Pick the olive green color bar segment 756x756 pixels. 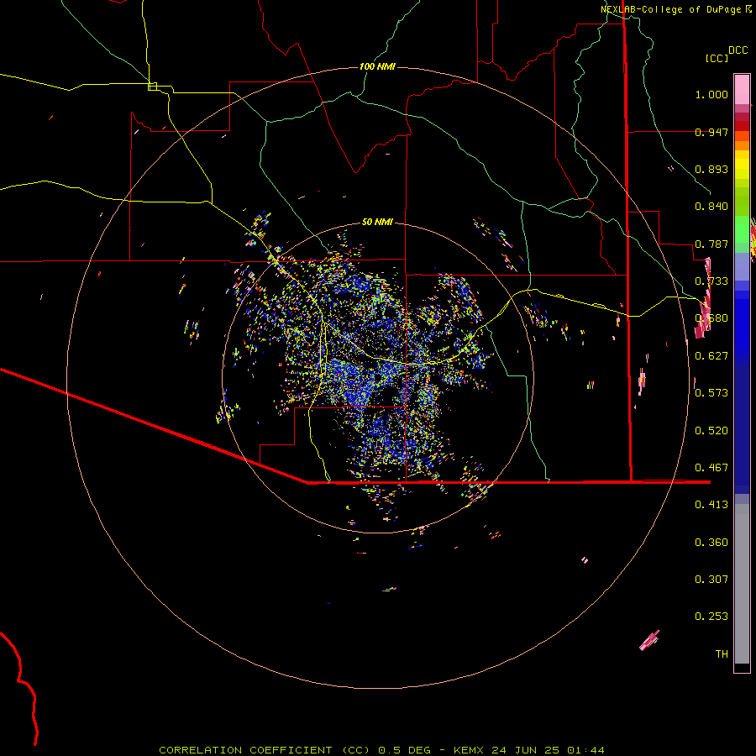(742, 202)
